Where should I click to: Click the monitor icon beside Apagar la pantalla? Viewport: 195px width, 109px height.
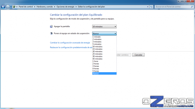pos(51,26)
